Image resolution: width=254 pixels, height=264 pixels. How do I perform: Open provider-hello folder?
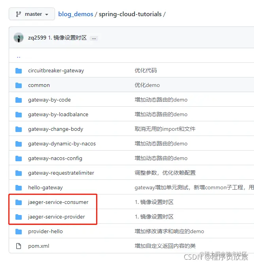[45, 232]
